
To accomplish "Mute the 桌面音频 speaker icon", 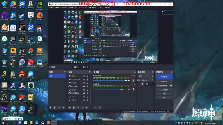I will click(x=129, y=89).
